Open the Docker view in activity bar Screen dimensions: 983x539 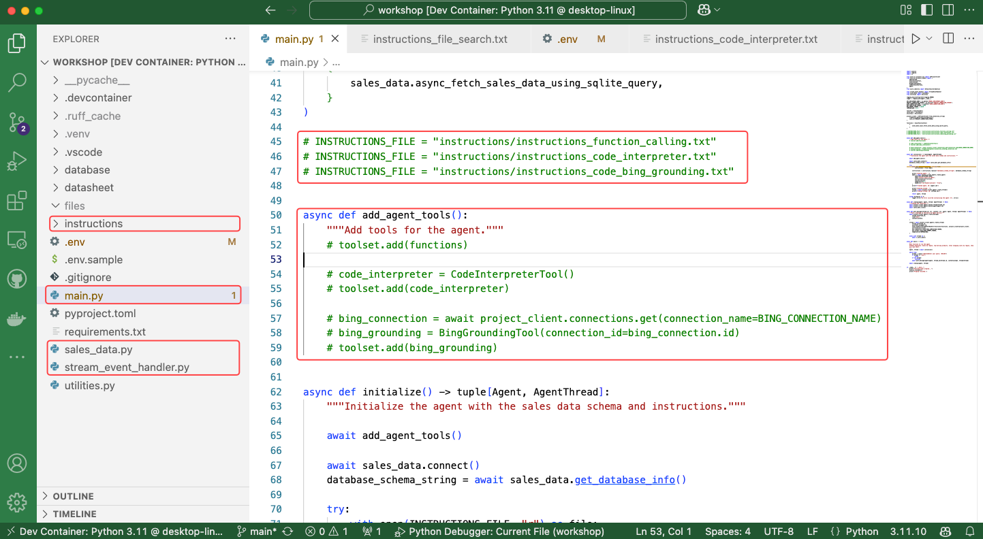(x=17, y=318)
